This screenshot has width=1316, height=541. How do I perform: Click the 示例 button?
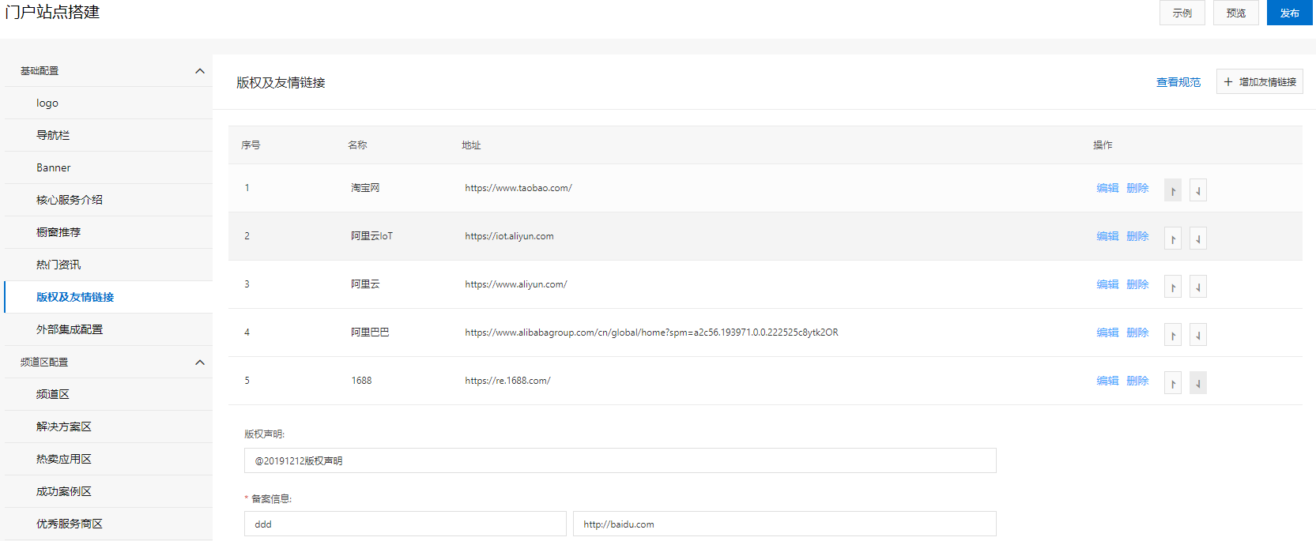click(x=1182, y=13)
